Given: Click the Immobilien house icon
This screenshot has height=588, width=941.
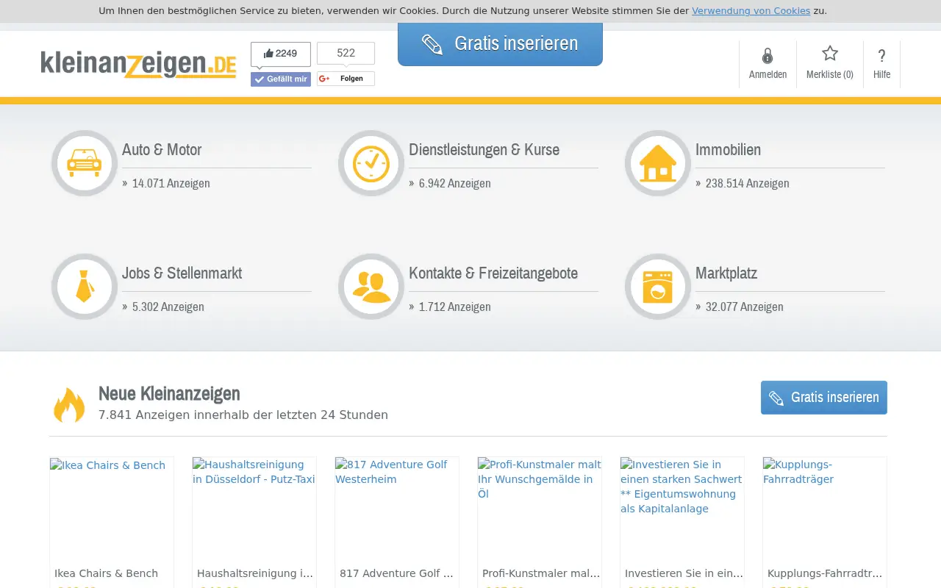Looking at the screenshot, I should coord(658,163).
